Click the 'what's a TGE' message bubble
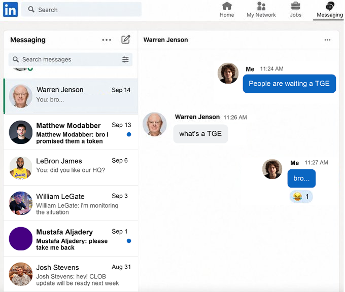Viewport: 345px width, 292px height. coord(200,134)
